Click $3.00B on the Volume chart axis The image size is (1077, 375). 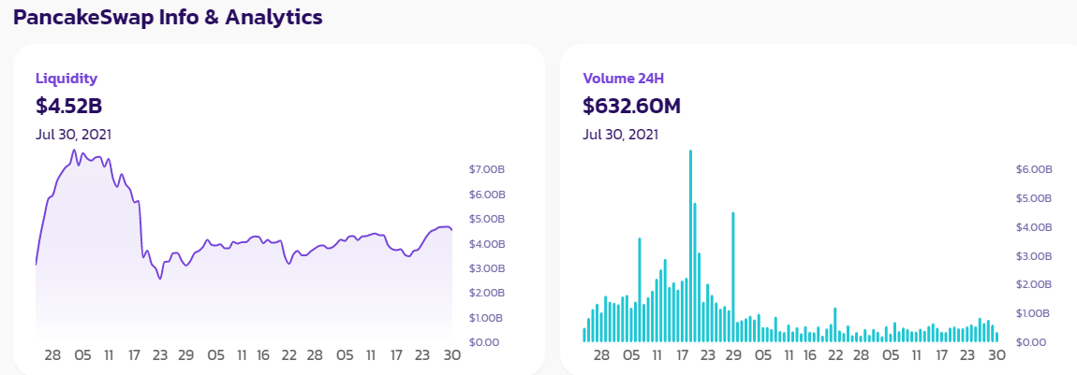(1034, 255)
